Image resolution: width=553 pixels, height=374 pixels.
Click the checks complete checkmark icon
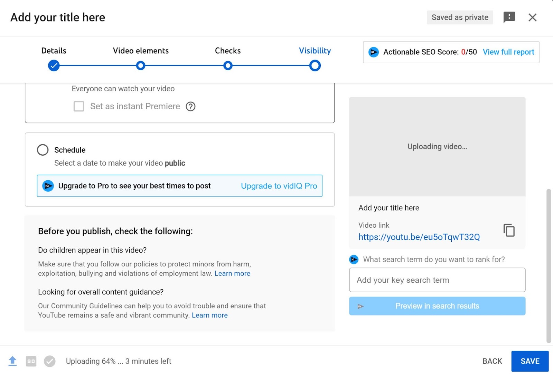pos(50,361)
